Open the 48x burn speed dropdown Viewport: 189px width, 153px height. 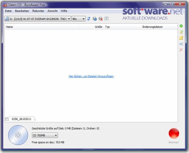[78, 19]
